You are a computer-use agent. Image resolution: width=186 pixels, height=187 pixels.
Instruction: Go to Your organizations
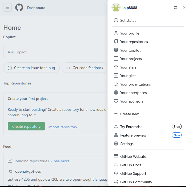click(x=135, y=84)
